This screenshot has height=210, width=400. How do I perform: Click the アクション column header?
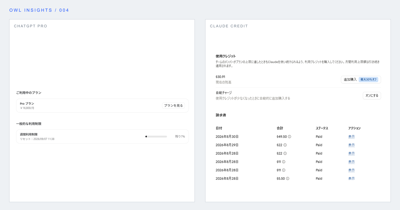coord(354,128)
